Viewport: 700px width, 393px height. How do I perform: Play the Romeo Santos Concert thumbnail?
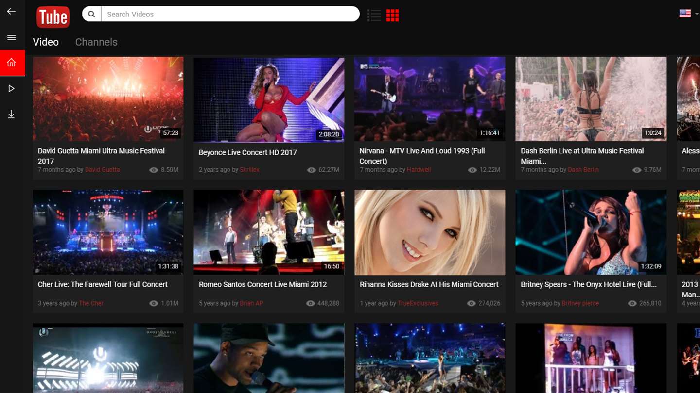tap(269, 232)
